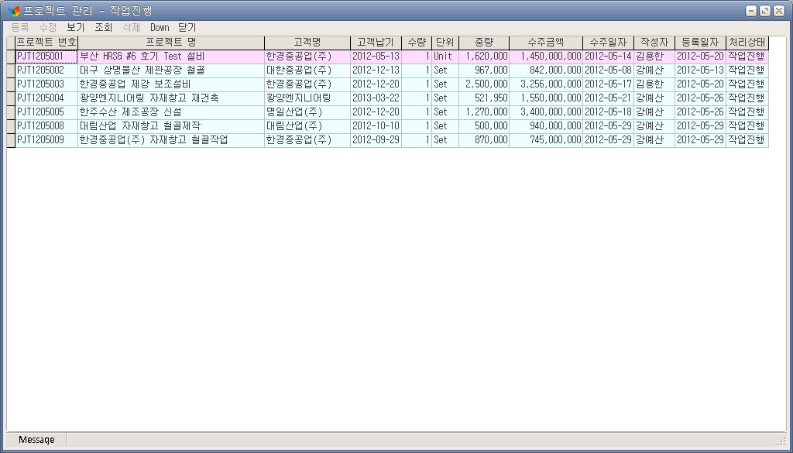Screen dimensions: 793x453
Task: Click the app icon in the title bar
Action: (14, 11)
